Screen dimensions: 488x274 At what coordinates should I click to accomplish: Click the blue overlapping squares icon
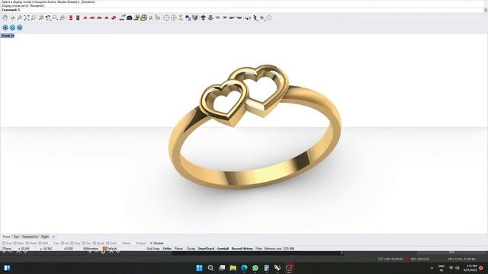point(188,18)
